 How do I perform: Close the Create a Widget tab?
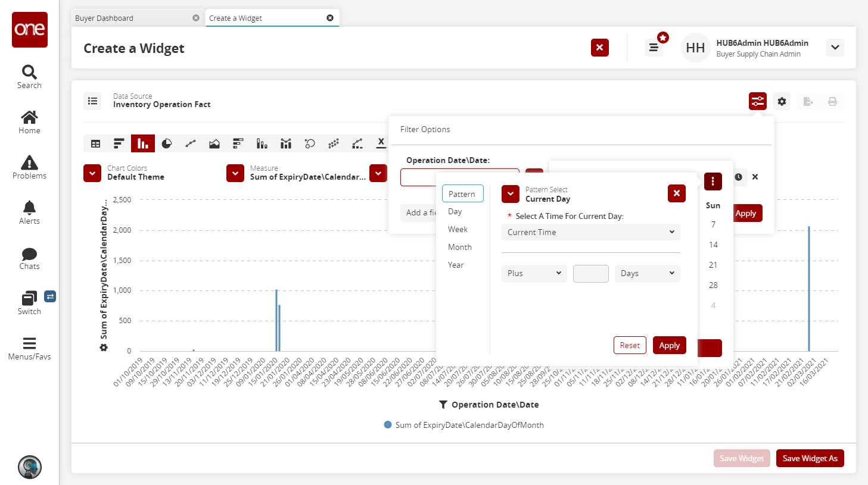(x=330, y=18)
